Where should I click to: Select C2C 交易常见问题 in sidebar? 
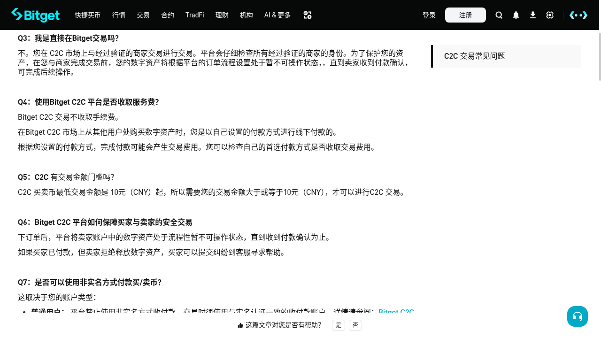point(506,56)
